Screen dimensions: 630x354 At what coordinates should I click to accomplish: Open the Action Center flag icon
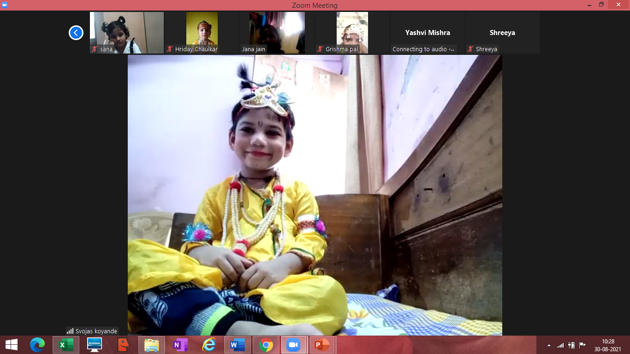(582, 345)
